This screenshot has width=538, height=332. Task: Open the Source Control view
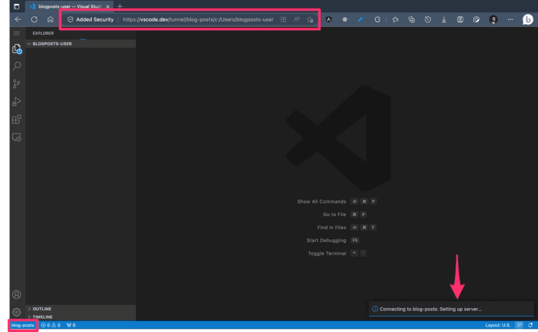(16, 83)
